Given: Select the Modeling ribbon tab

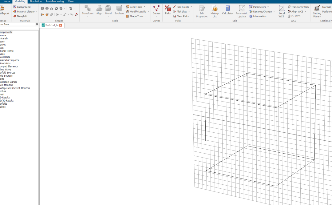Looking at the screenshot, I should click(x=20, y=2).
